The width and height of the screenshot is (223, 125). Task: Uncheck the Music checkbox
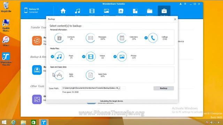click(52, 57)
